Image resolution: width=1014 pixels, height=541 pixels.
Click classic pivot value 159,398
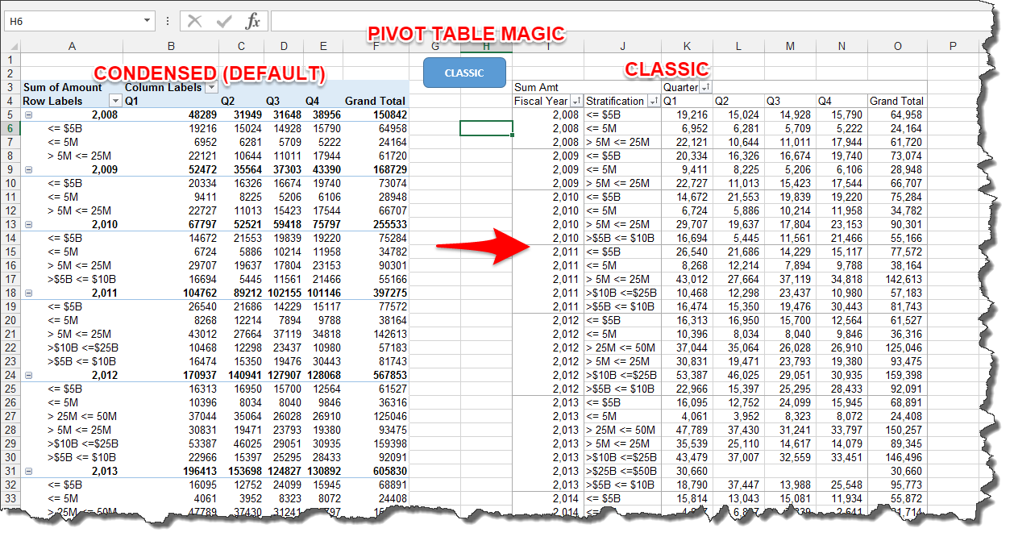(x=904, y=375)
